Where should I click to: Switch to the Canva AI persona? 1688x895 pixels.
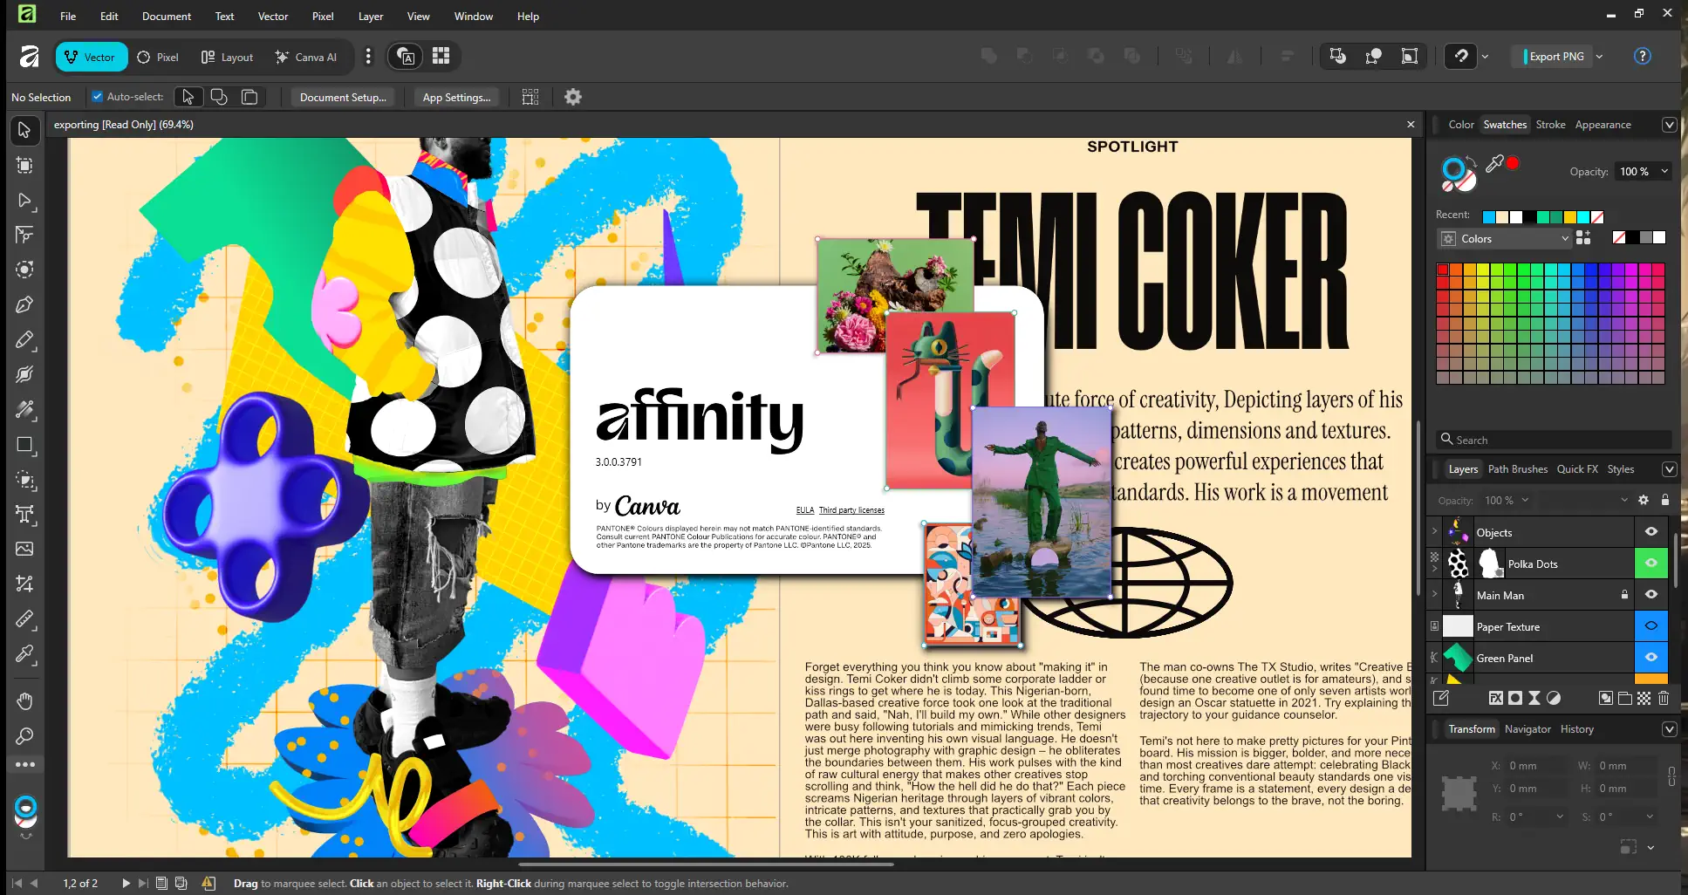[x=306, y=57]
